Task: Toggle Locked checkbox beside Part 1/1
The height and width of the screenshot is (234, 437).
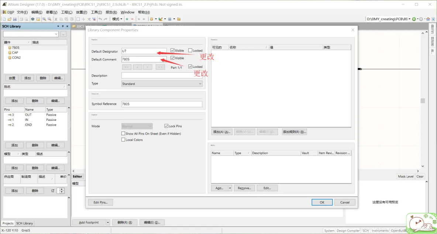Action: tap(190, 66)
